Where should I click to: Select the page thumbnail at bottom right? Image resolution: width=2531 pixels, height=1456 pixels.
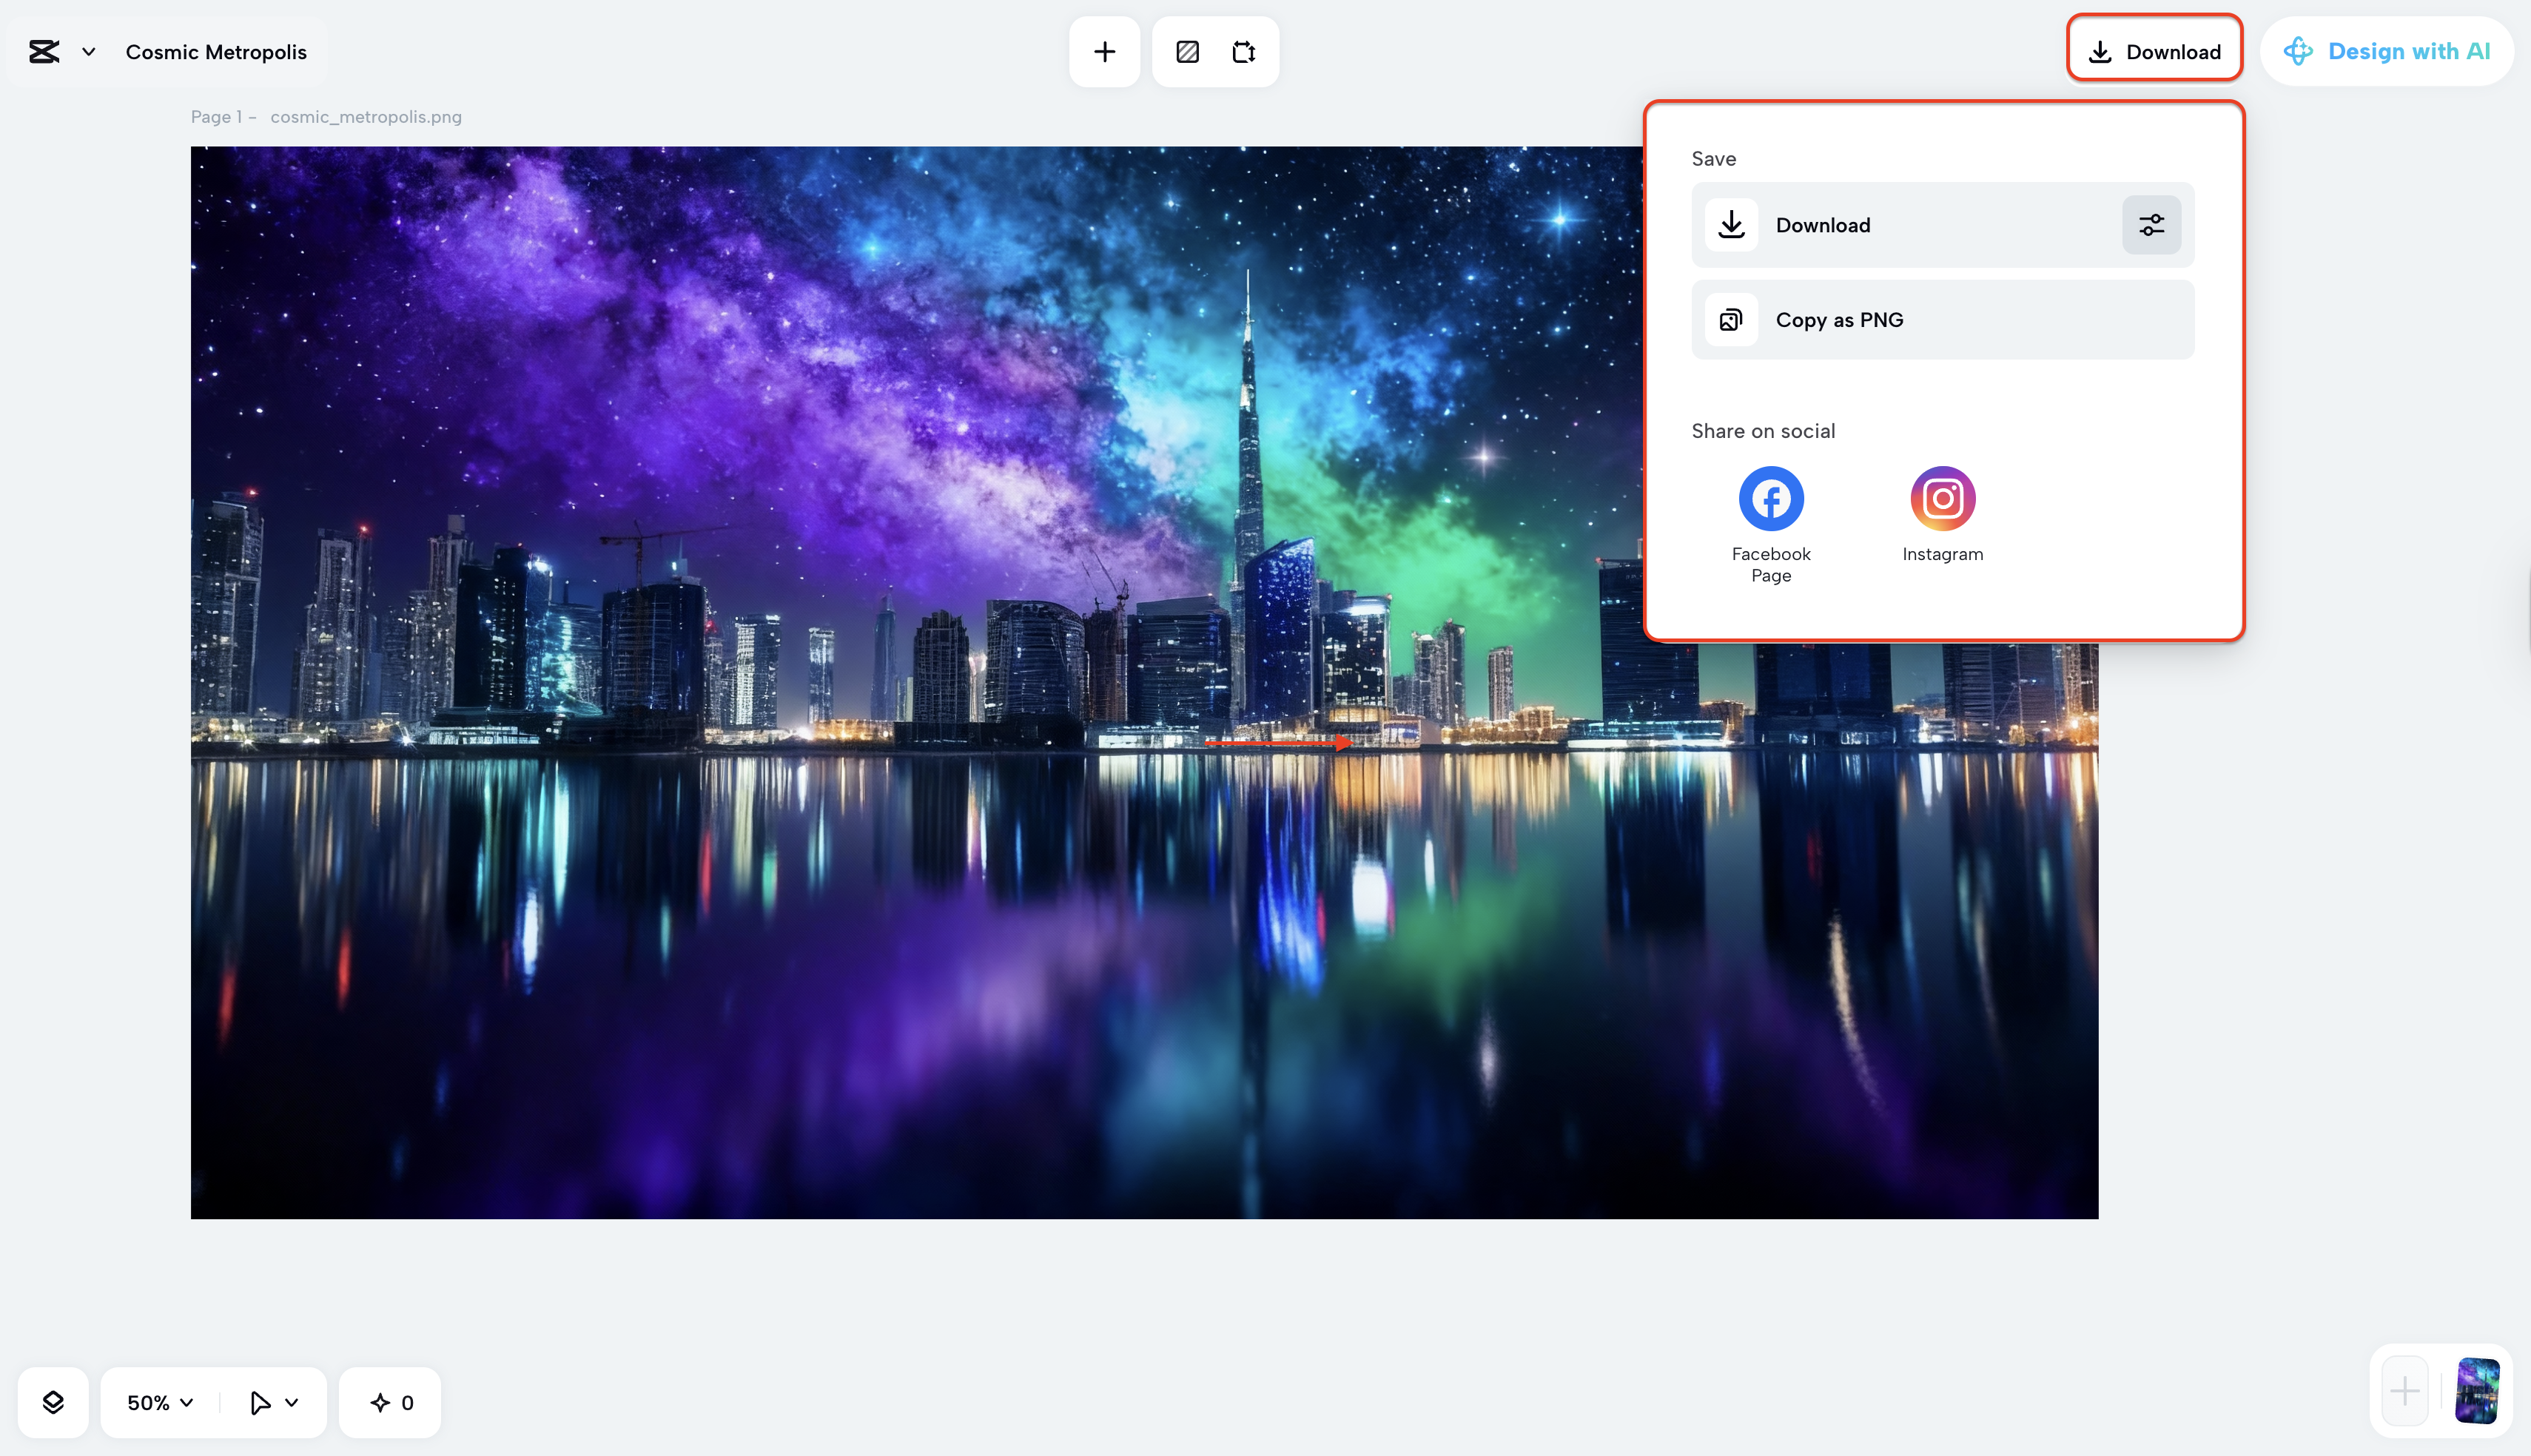(x=2477, y=1390)
